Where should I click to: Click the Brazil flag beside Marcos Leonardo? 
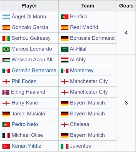pyautogui.click(x=6, y=49)
